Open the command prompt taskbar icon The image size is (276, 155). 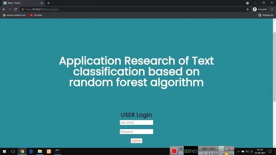click(57, 151)
